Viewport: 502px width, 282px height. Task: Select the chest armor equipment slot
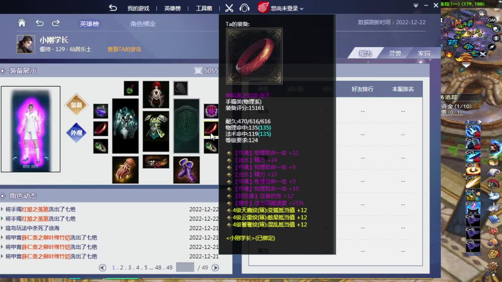pos(156,131)
